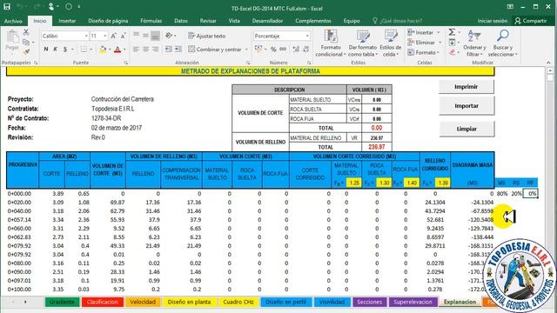Expand the Porcentaje number format dropdown

[x=307, y=36]
